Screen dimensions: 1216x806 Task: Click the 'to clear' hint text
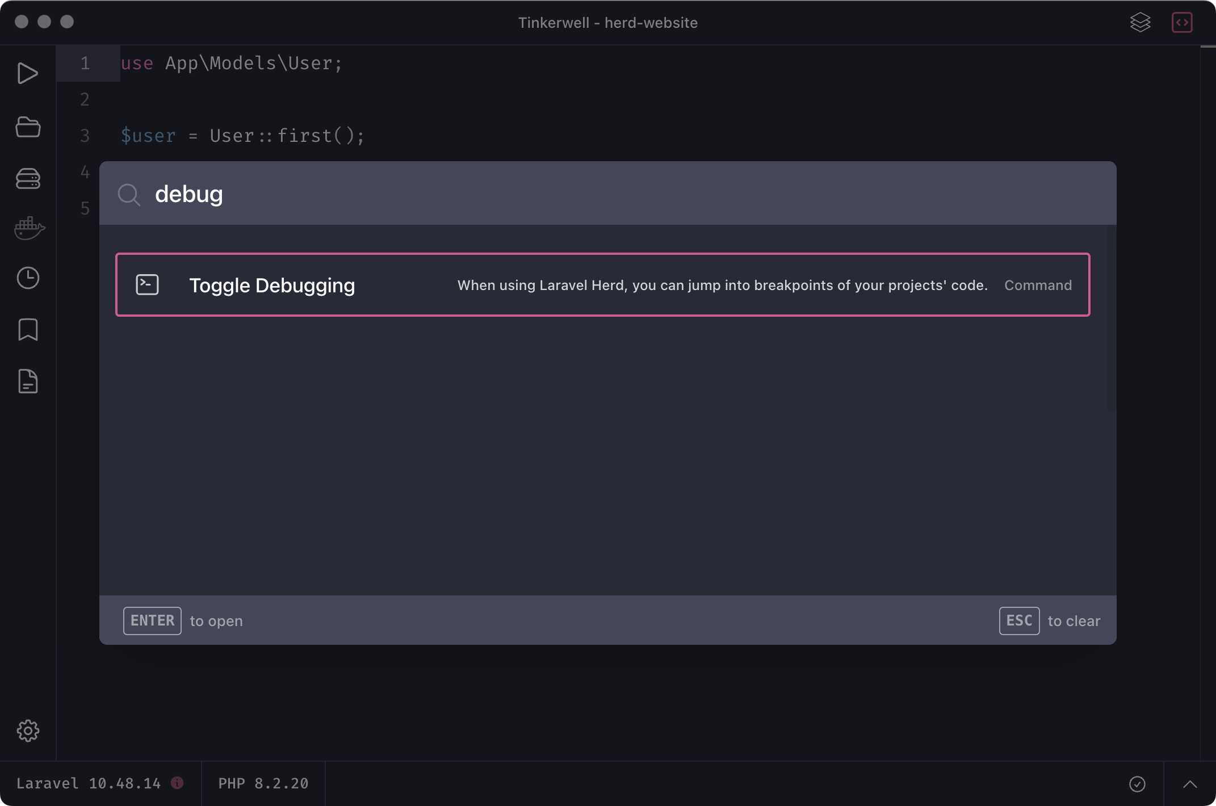click(x=1074, y=621)
